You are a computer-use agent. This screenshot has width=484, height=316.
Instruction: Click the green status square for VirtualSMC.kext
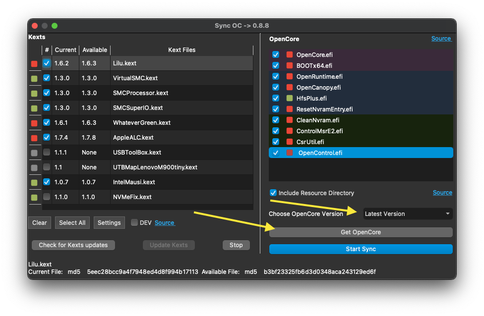point(34,79)
